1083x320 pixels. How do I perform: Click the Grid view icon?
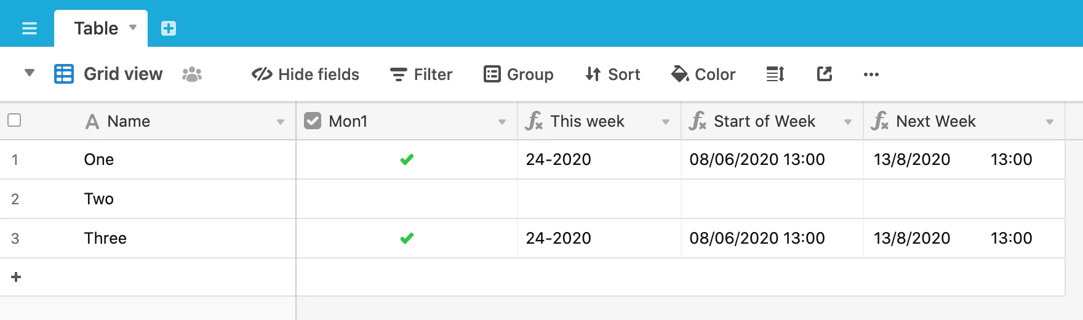[x=64, y=74]
